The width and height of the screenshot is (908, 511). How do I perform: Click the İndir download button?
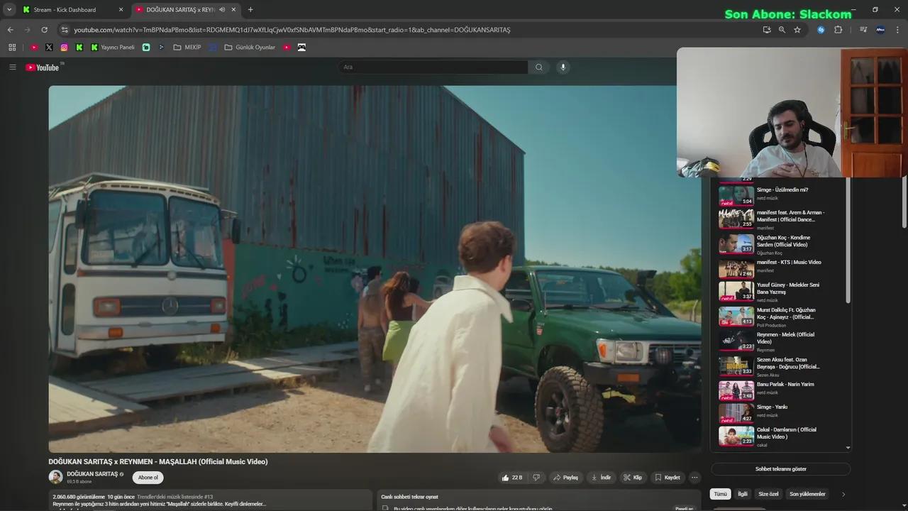click(x=601, y=478)
